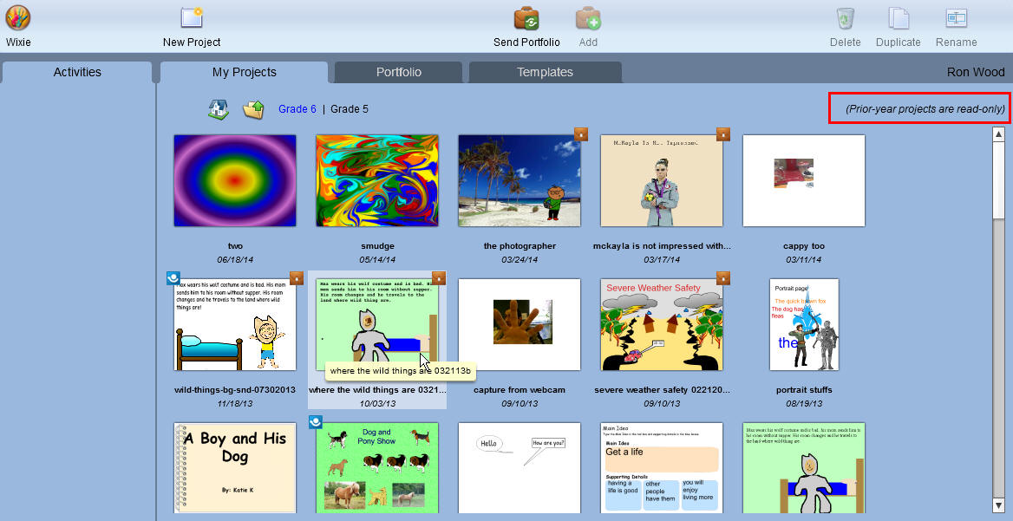
Task: Click the 'portrait stuffs' title text
Action: click(804, 390)
